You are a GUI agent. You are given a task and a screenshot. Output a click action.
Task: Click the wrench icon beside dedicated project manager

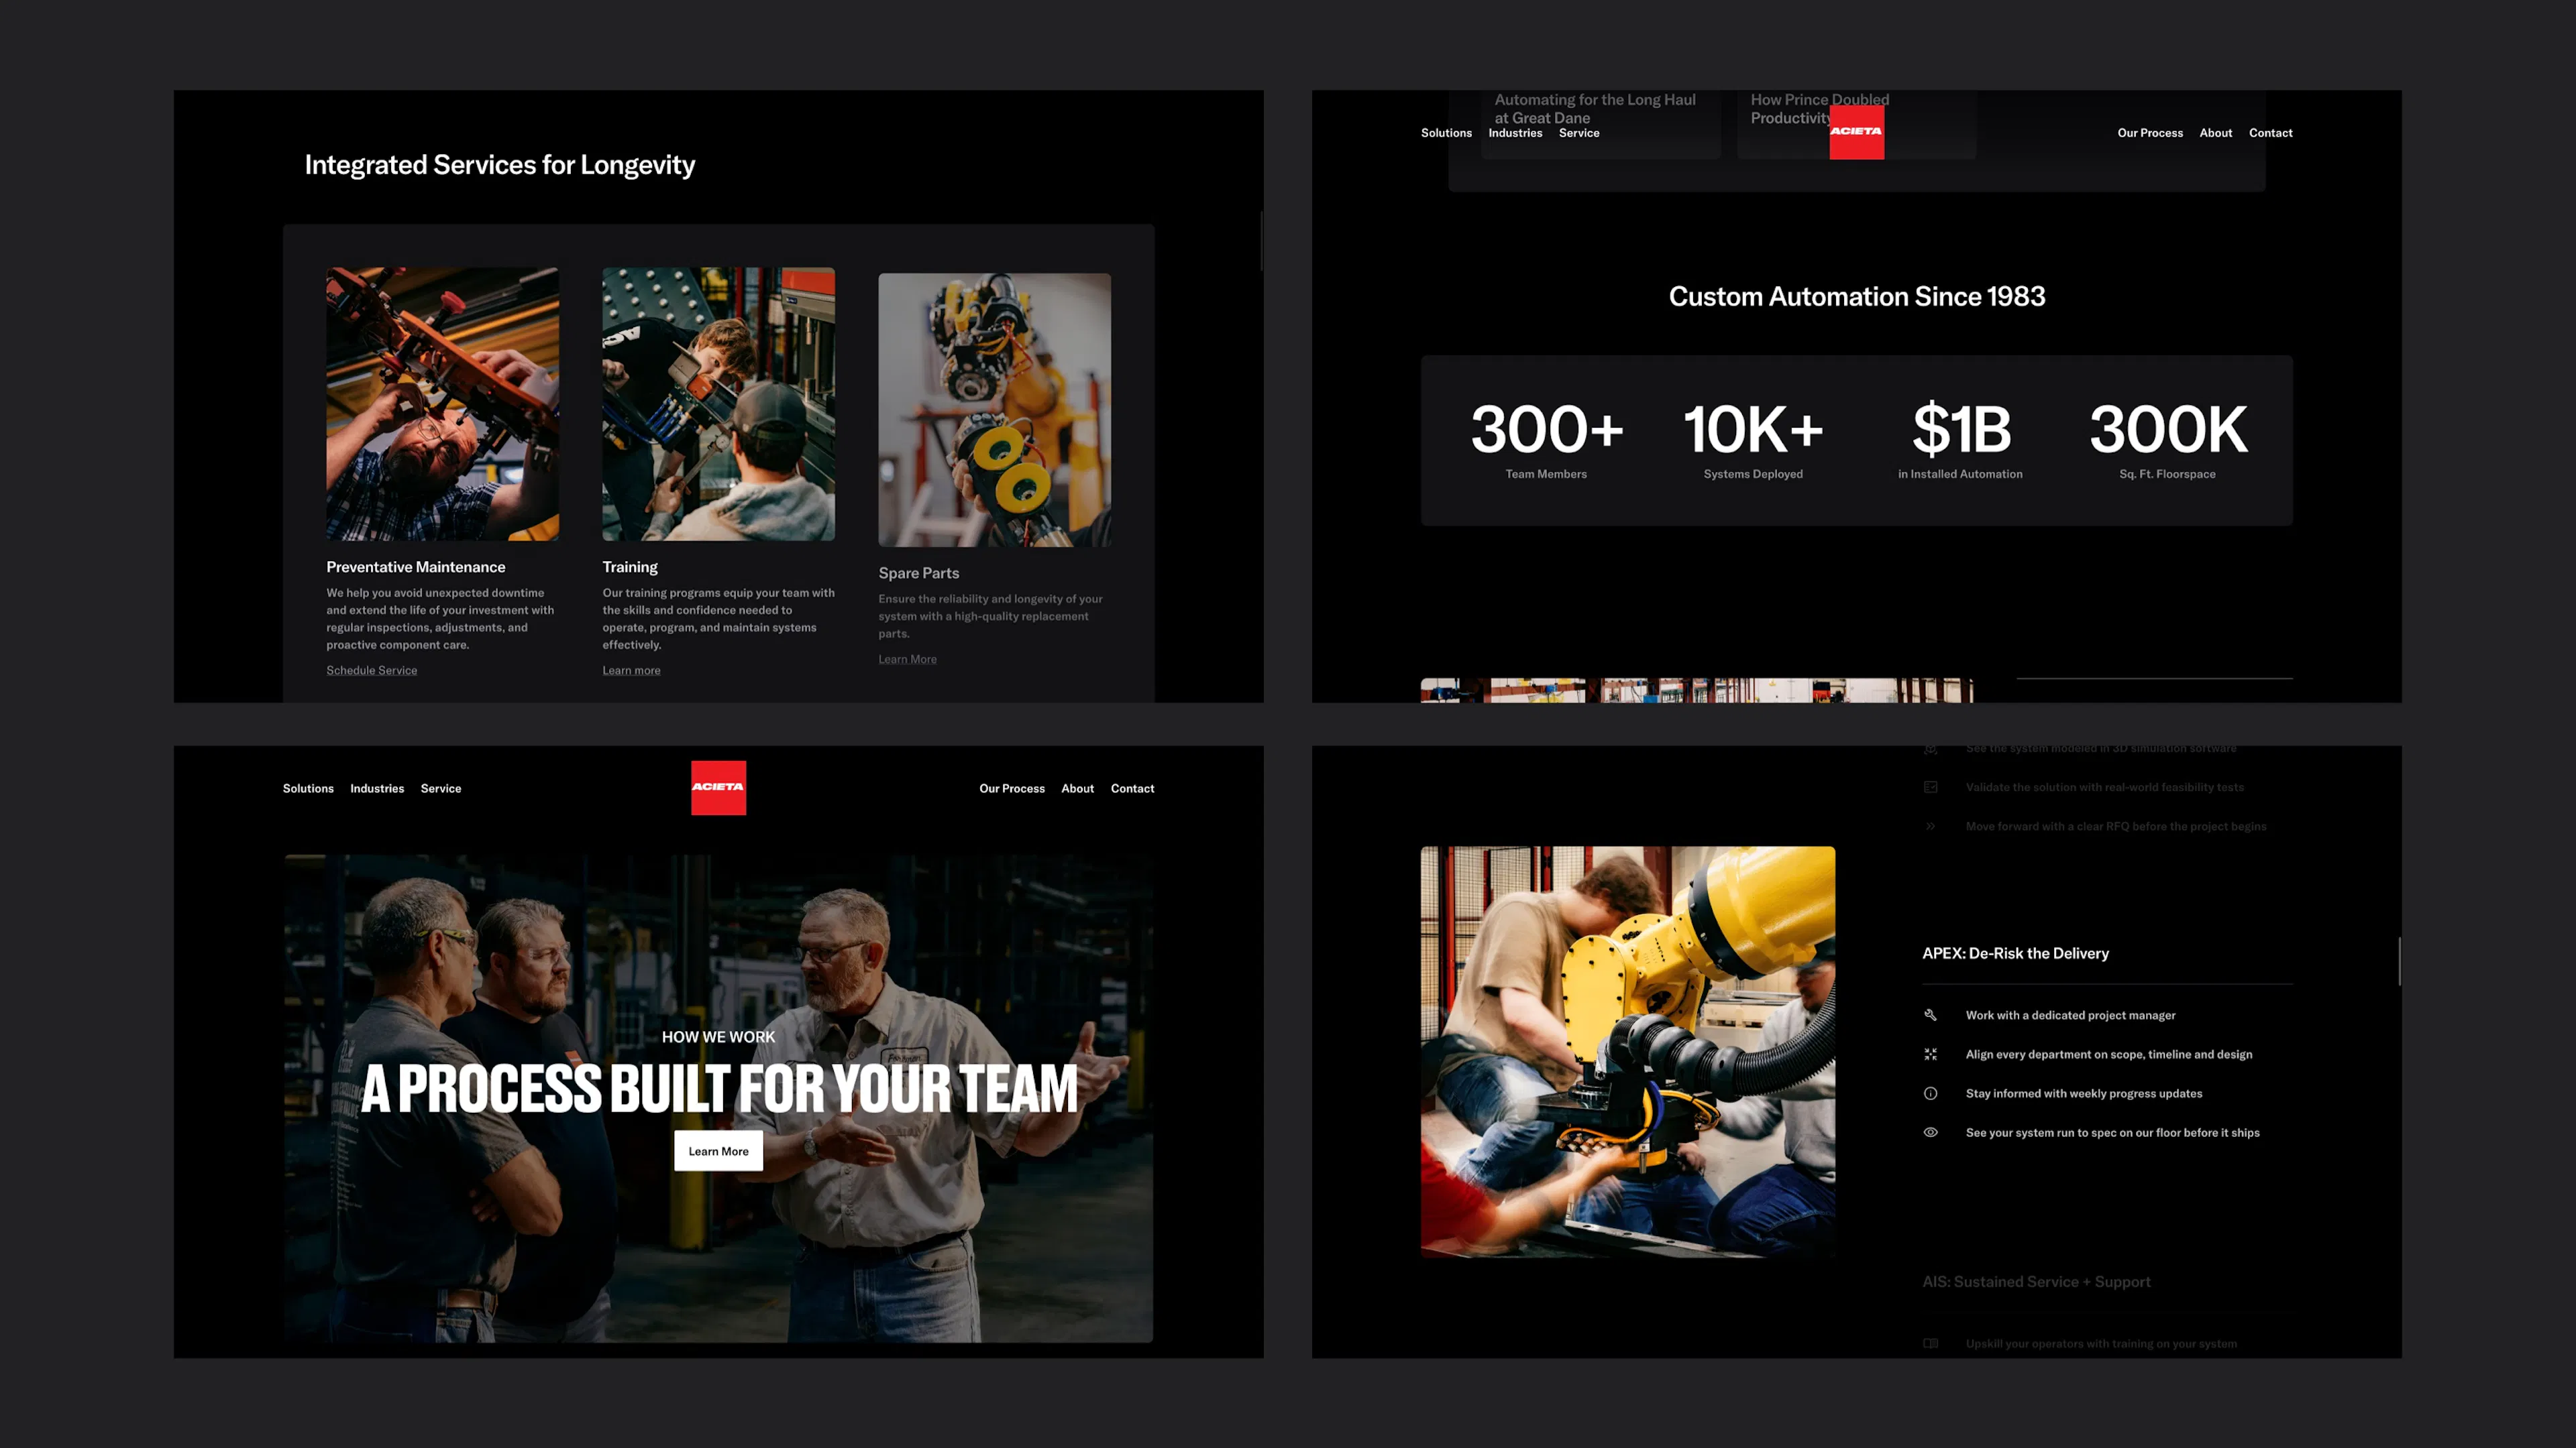1930,1016
